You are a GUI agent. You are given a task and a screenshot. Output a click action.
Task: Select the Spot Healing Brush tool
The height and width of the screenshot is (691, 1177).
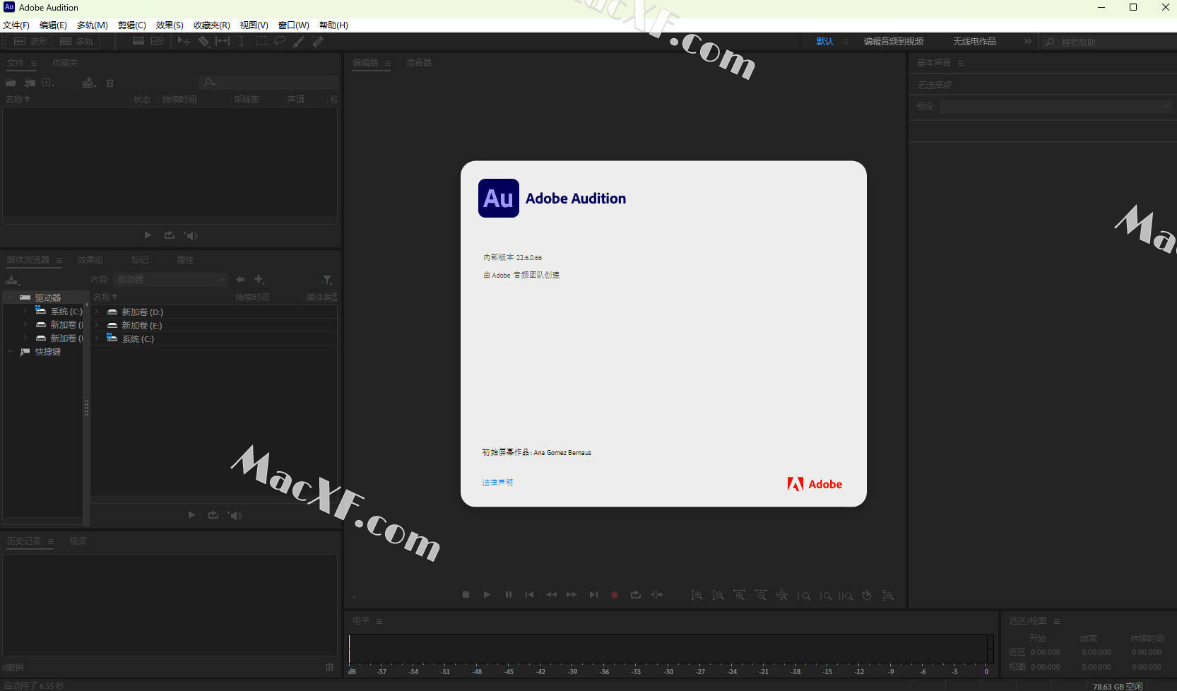pos(318,41)
